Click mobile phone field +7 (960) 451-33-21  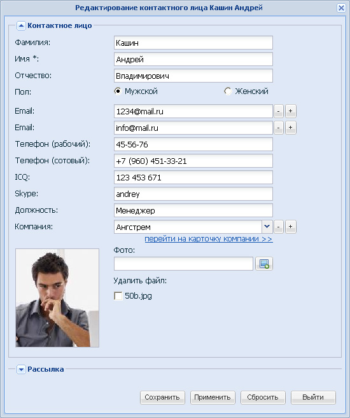coord(193,161)
